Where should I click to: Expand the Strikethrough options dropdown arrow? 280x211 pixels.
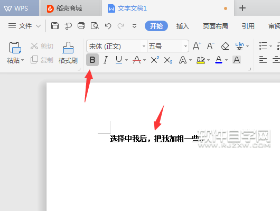pos(144,60)
